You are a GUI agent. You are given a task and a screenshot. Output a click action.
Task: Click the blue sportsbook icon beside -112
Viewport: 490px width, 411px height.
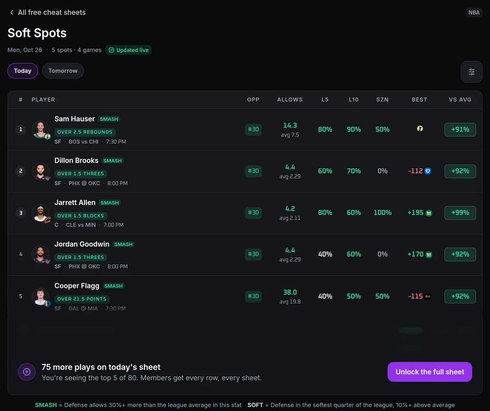(x=428, y=171)
